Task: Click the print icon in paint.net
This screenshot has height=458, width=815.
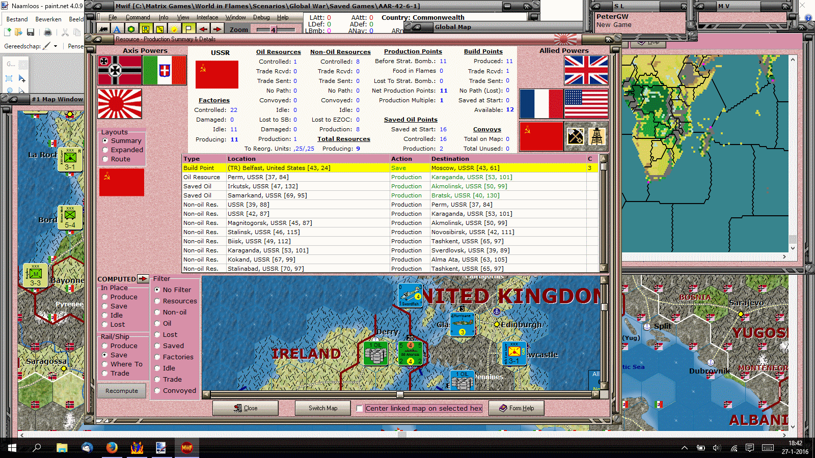Action: point(48,33)
